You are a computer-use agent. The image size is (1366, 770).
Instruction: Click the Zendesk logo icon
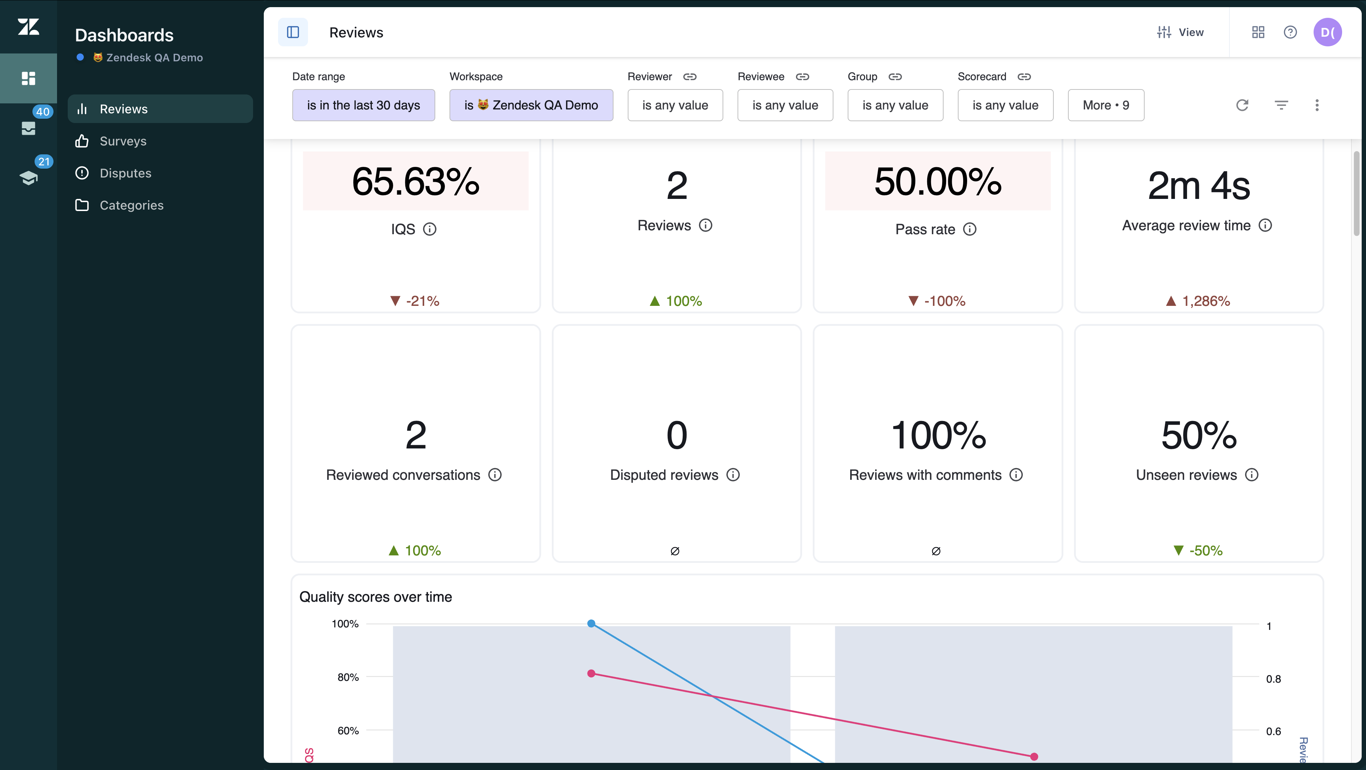(29, 26)
